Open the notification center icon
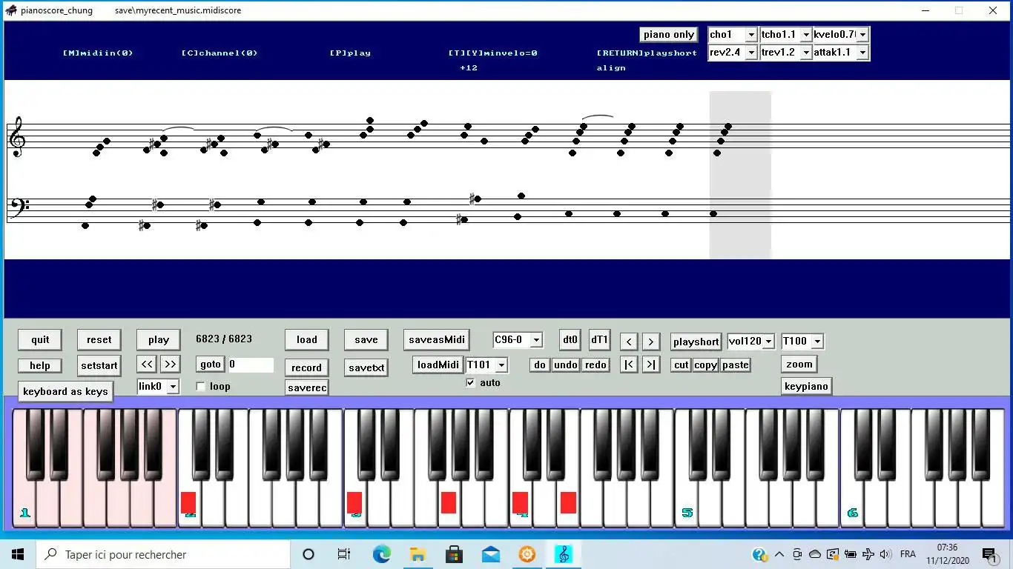 click(989, 554)
